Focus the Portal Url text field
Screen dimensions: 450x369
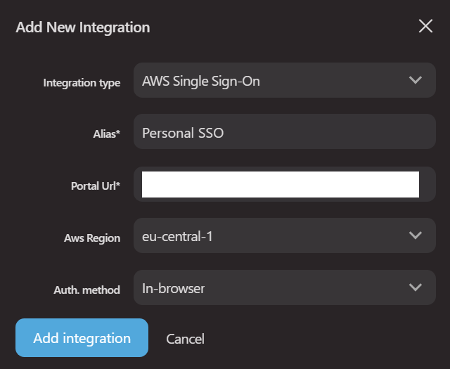pyautogui.click(x=280, y=184)
